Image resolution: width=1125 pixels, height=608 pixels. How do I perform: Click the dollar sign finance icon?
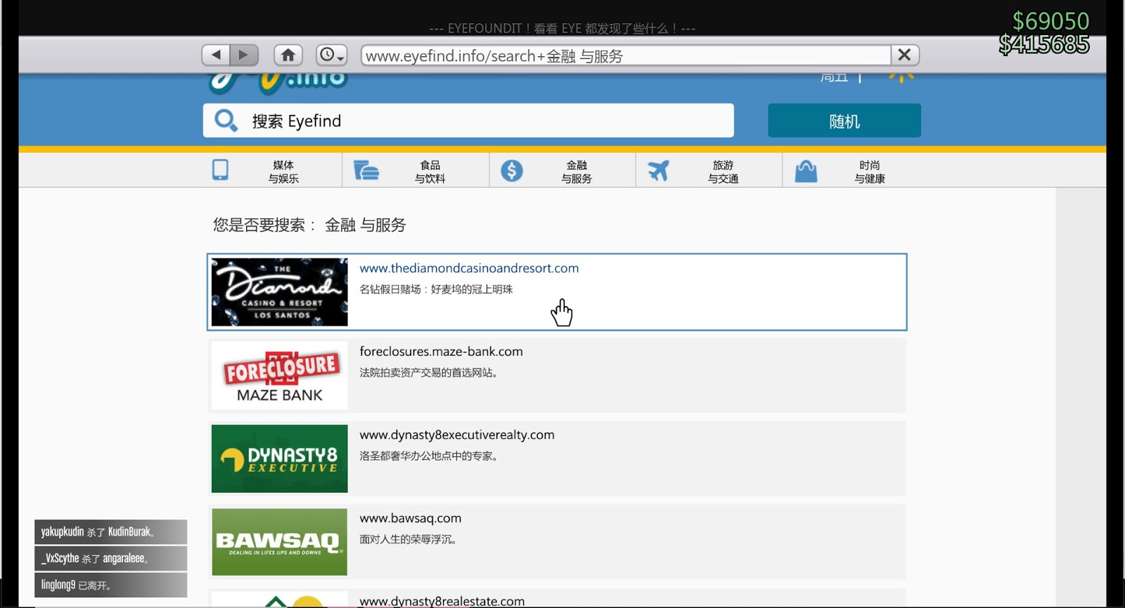[512, 171]
